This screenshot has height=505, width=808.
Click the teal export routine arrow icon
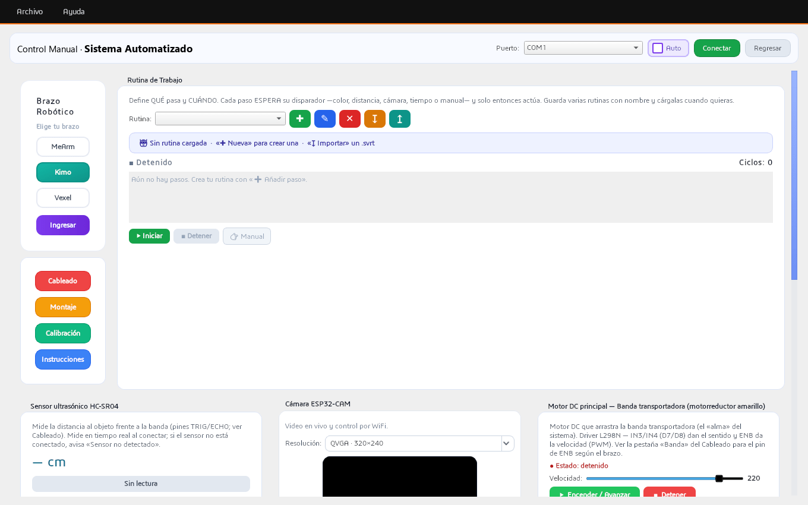(x=400, y=119)
